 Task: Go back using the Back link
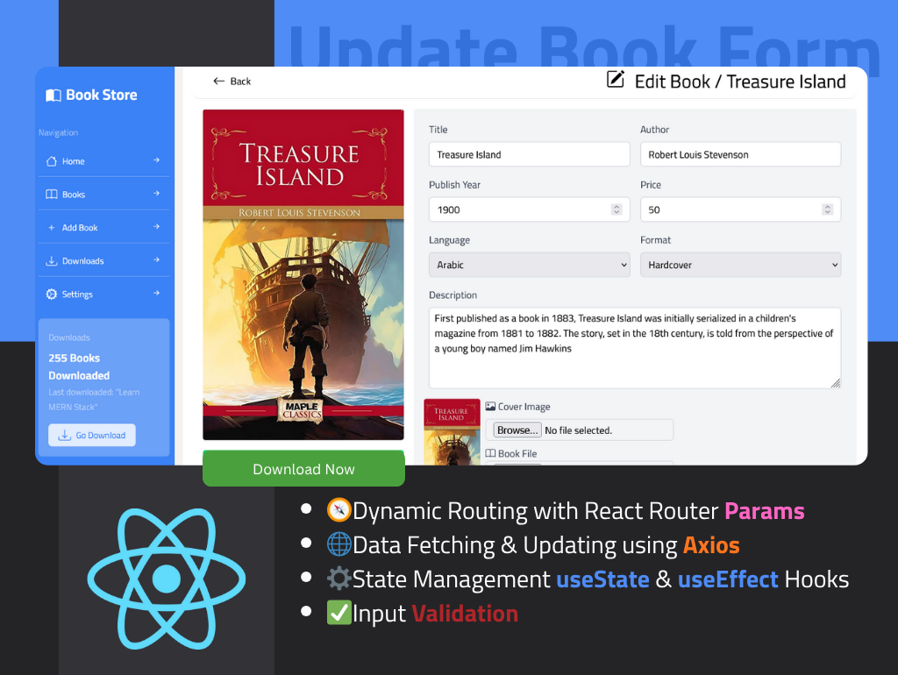232,82
